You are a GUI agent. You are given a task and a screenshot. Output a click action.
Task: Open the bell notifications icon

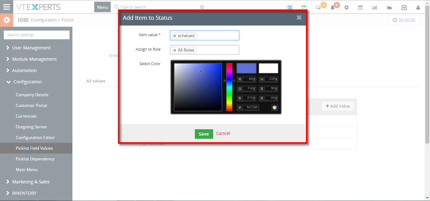(x=332, y=8)
